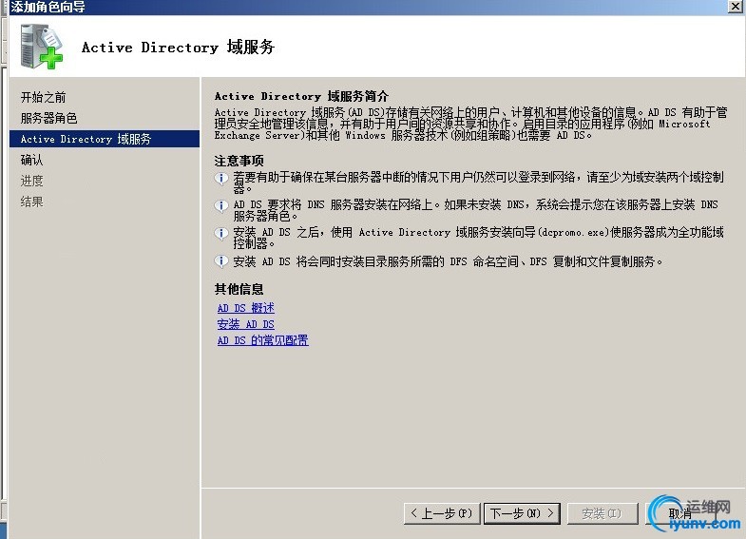Open the 安装 AD DS link

point(245,324)
